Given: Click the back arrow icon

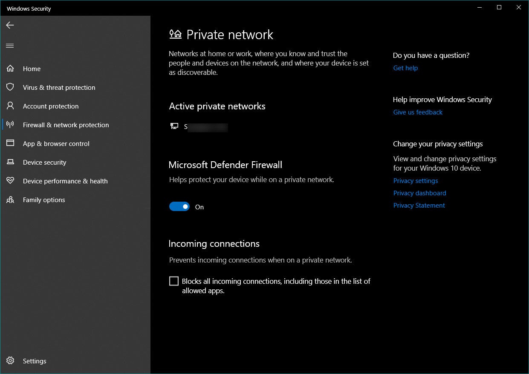Looking at the screenshot, I should pyautogui.click(x=10, y=26).
